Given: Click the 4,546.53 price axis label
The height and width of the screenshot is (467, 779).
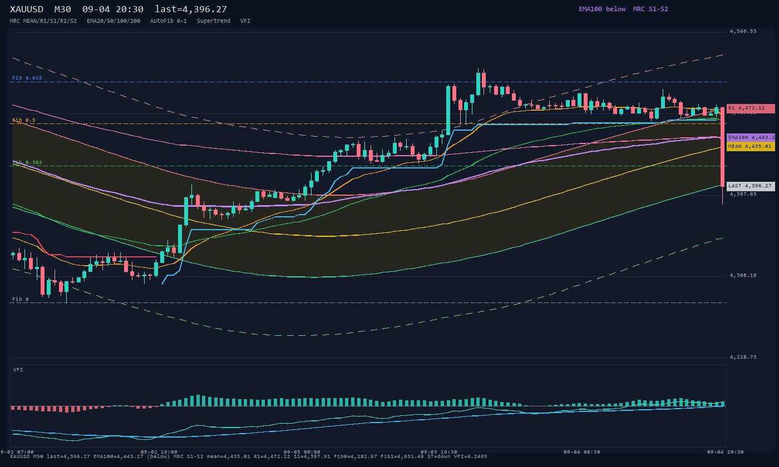Looking at the screenshot, I should pos(743,32).
